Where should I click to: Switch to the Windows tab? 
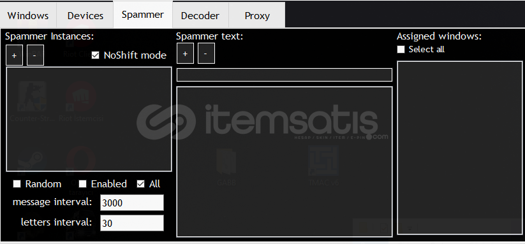click(x=28, y=15)
